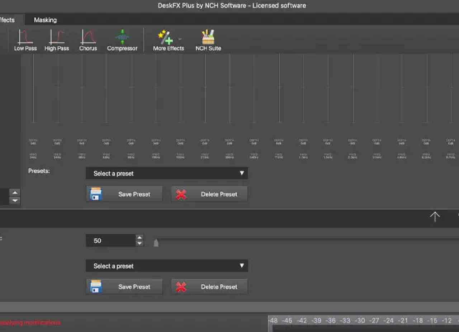
Task: Click the up stepper arrow beside the equalizer panel
Action: pyautogui.click(x=15, y=192)
